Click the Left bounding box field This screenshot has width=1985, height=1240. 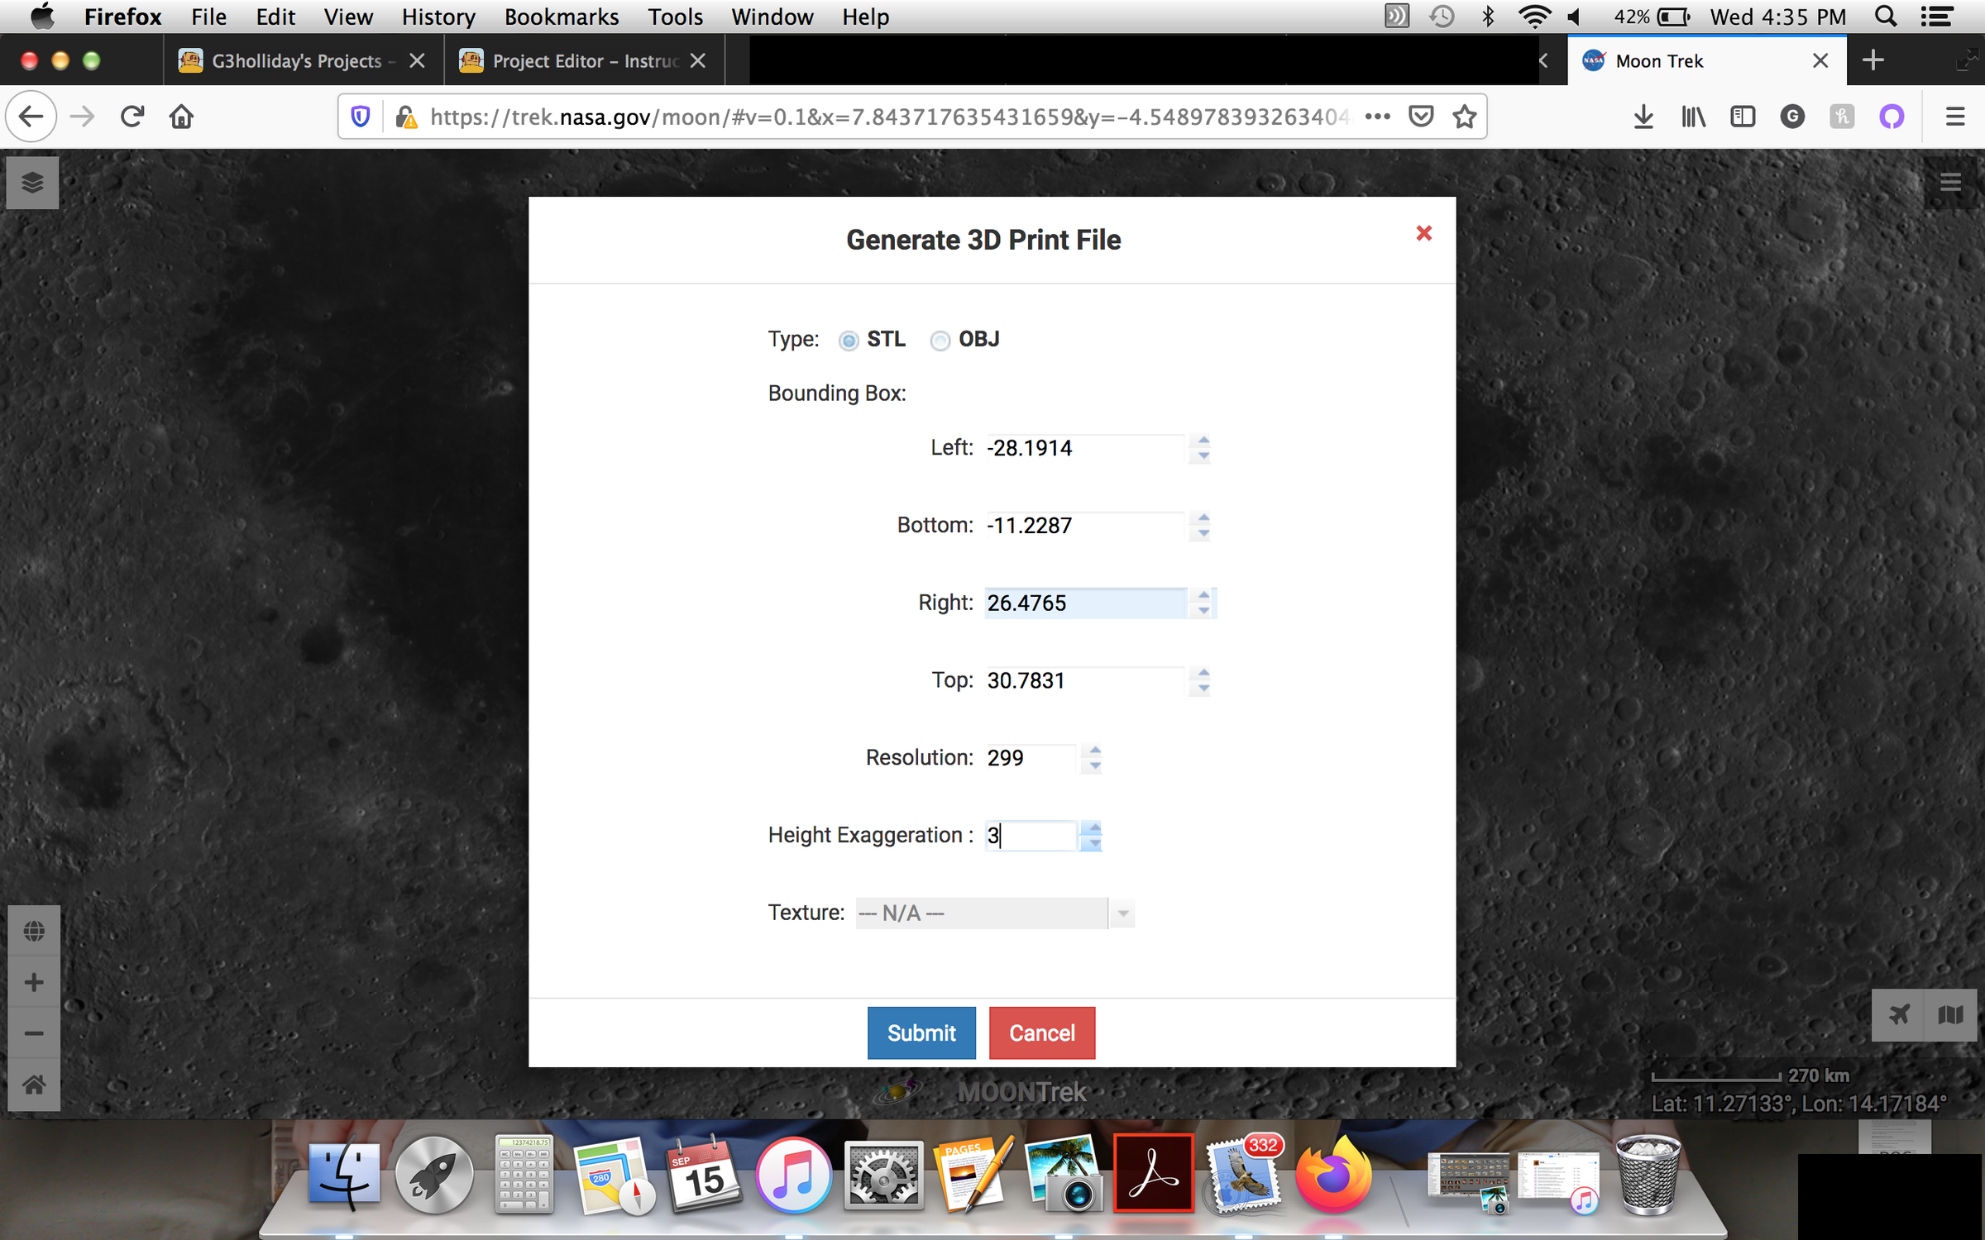(x=1083, y=448)
